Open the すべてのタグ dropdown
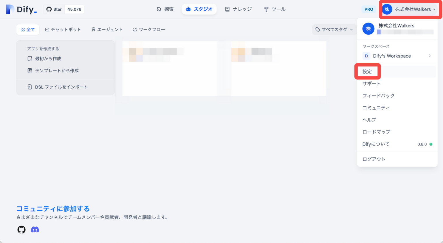Image resolution: width=443 pixels, height=243 pixels. coord(335,29)
